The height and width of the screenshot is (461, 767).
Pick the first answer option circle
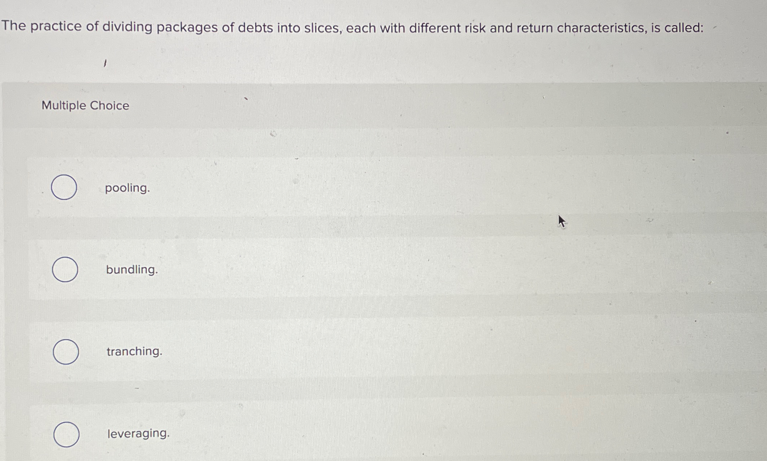[65, 187]
